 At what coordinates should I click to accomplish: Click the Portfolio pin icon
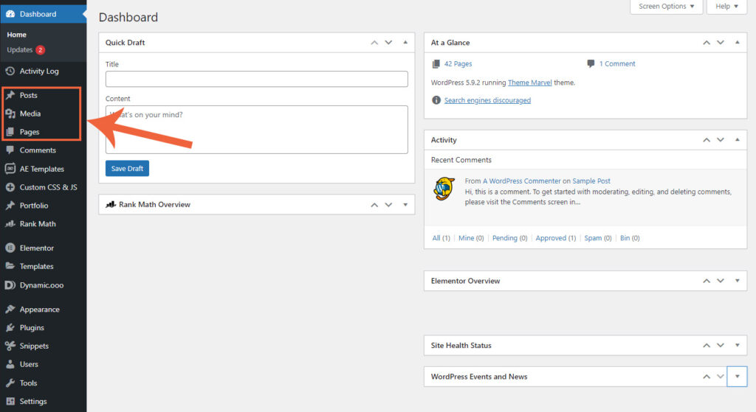coord(10,206)
